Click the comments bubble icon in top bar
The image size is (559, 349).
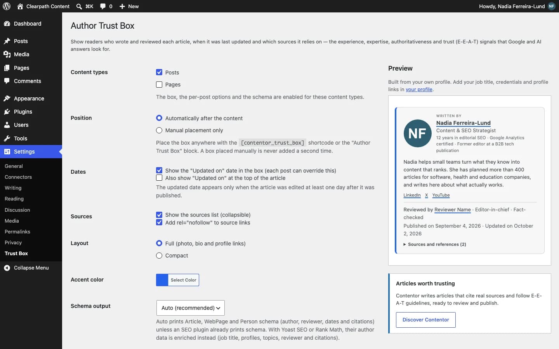(x=103, y=6)
